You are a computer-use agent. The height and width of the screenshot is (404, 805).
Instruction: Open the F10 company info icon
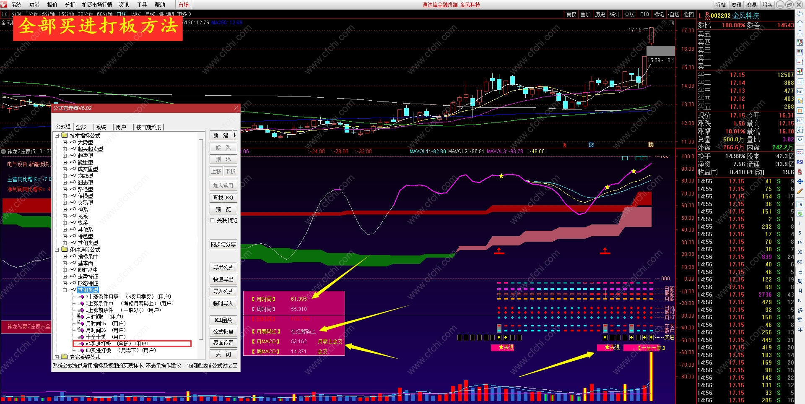[800, 91]
